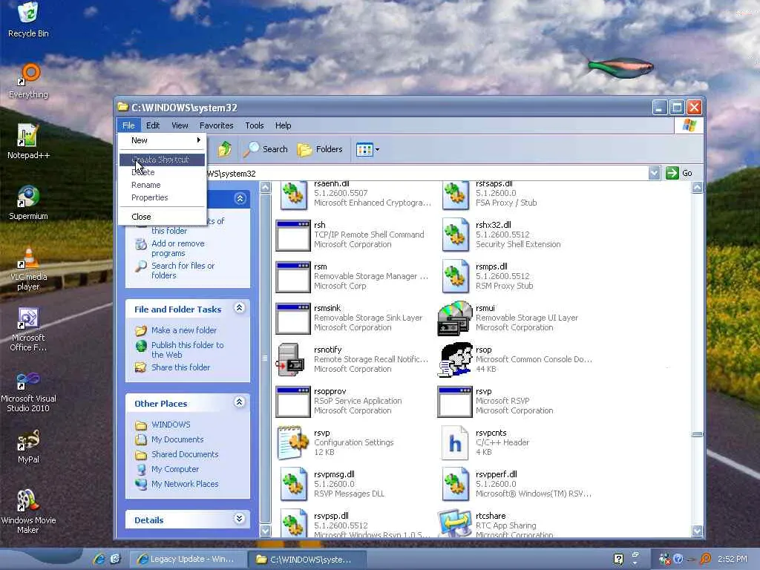Open the Views dropdown button
The image size is (760, 570).
pyautogui.click(x=367, y=149)
